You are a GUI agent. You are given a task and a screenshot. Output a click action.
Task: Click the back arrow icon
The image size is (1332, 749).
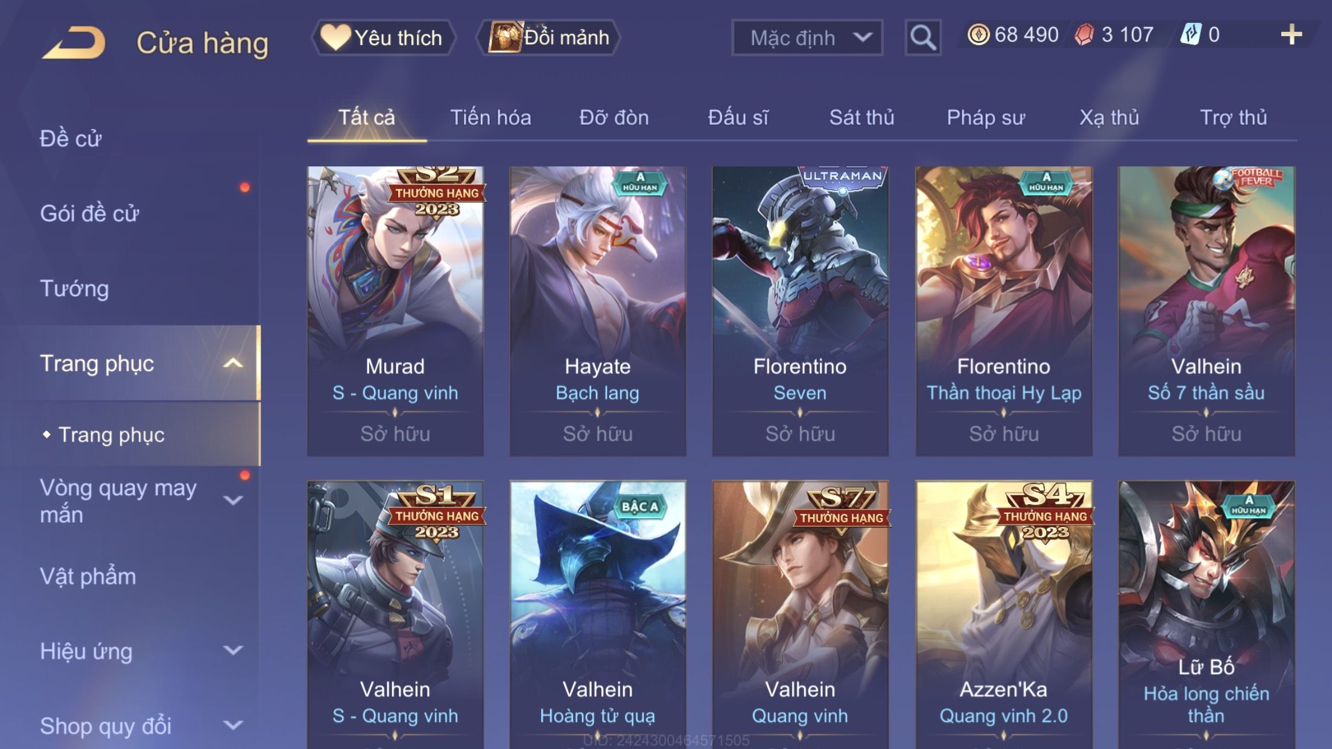(74, 43)
